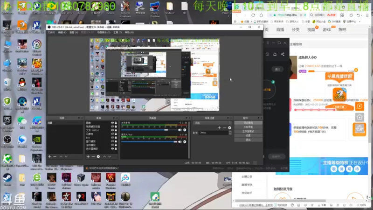
Task: Click Exit button in OBS controls
Action: 249,140
